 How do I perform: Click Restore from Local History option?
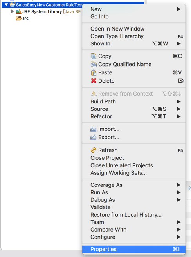pos(134,215)
